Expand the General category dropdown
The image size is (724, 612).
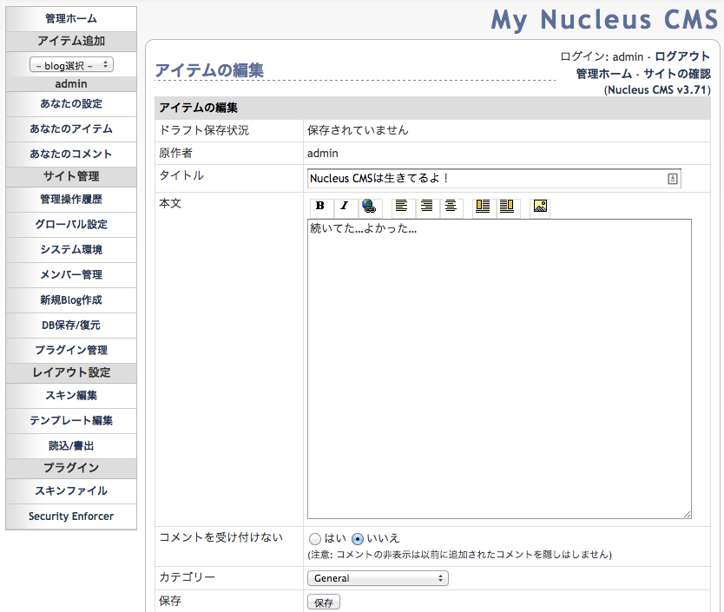(x=378, y=578)
